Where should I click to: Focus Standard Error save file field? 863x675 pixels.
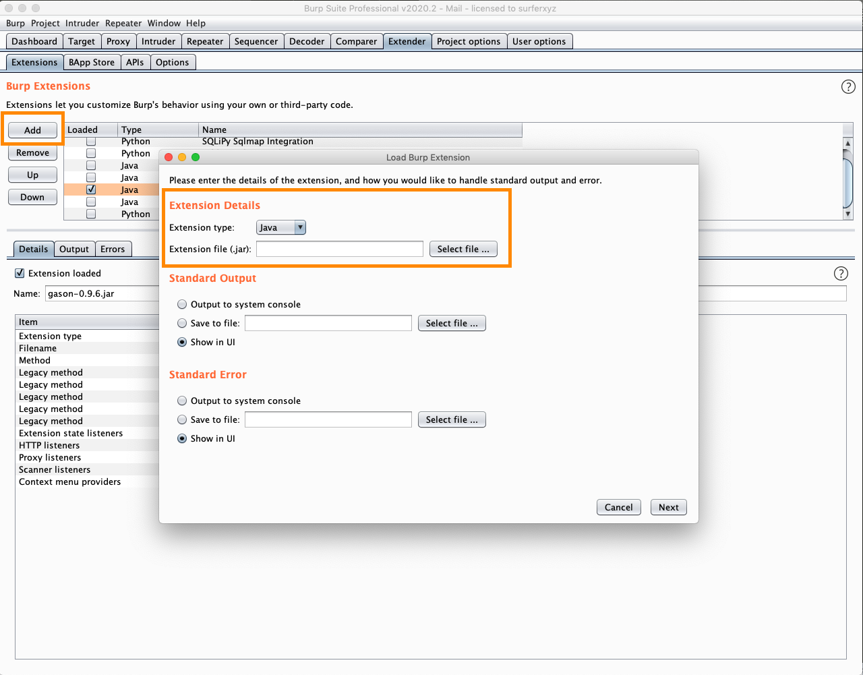tap(328, 419)
